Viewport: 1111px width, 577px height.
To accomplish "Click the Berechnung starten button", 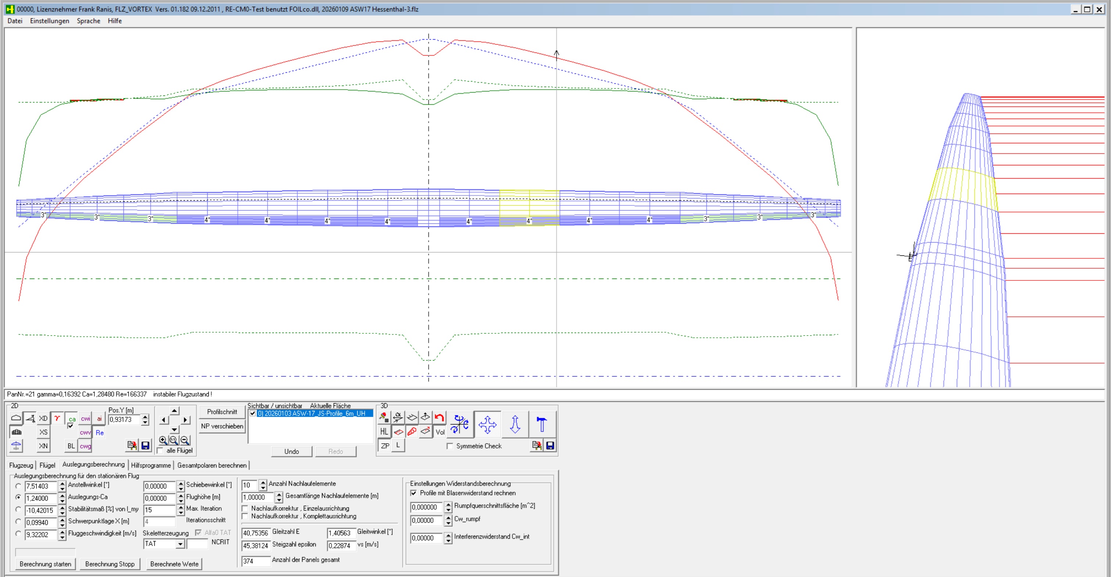I will (x=45, y=564).
